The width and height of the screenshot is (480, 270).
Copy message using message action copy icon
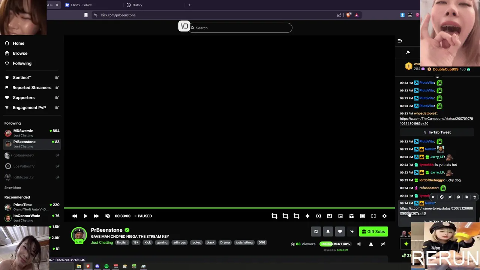[466, 197]
